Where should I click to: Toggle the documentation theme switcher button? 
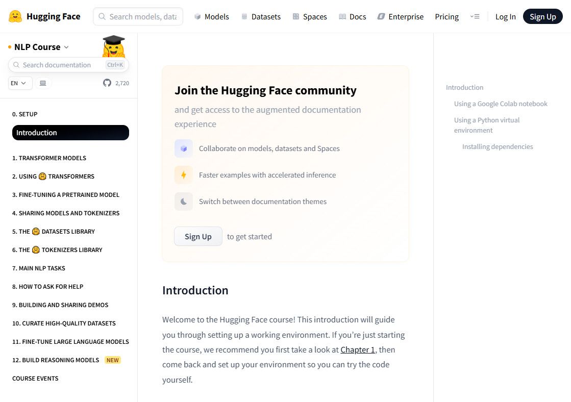click(x=43, y=83)
